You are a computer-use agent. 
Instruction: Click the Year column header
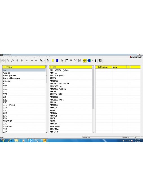119,67
